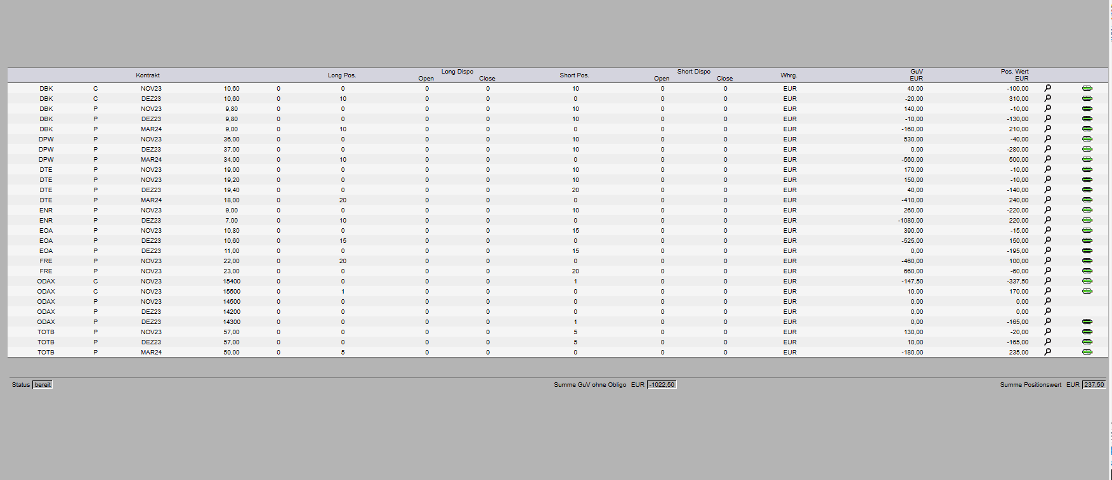Image resolution: width=1112 pixels, height=480 pixels.
Task: Click green order icon for EOA P NOV23
Action: 1087,230
